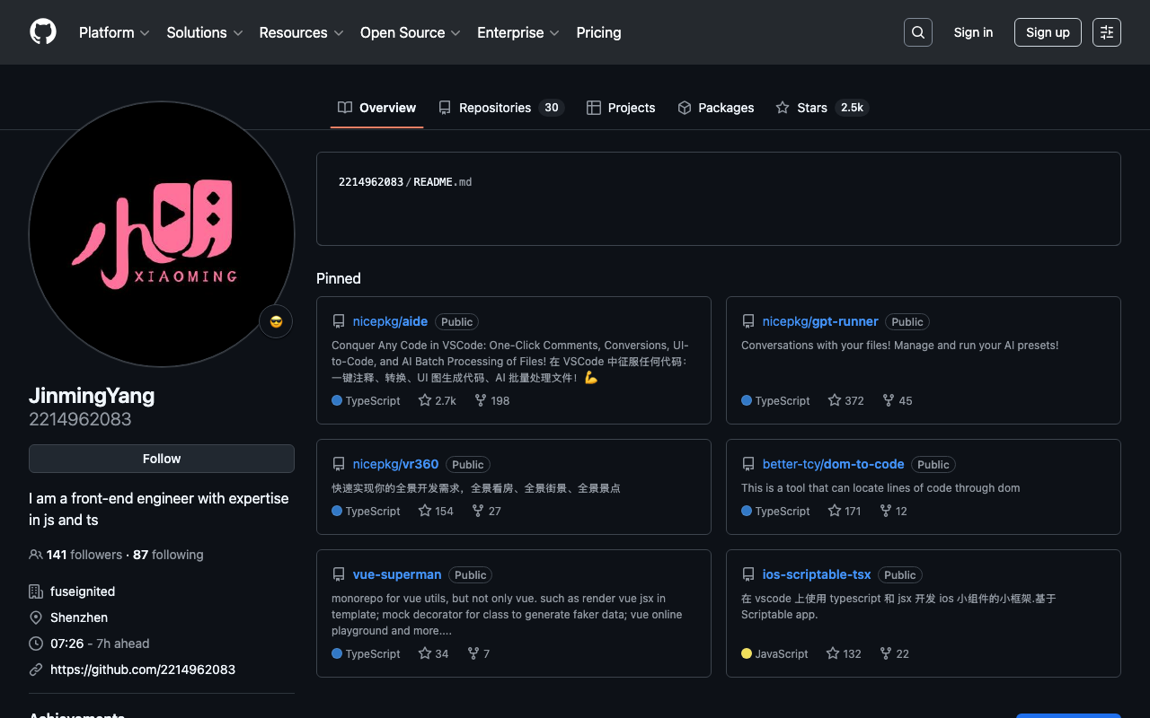Click the XIAOMING profile avatar
This screenshot has height=718, width=1150.
pyautogui.click(x=162, y=234)
